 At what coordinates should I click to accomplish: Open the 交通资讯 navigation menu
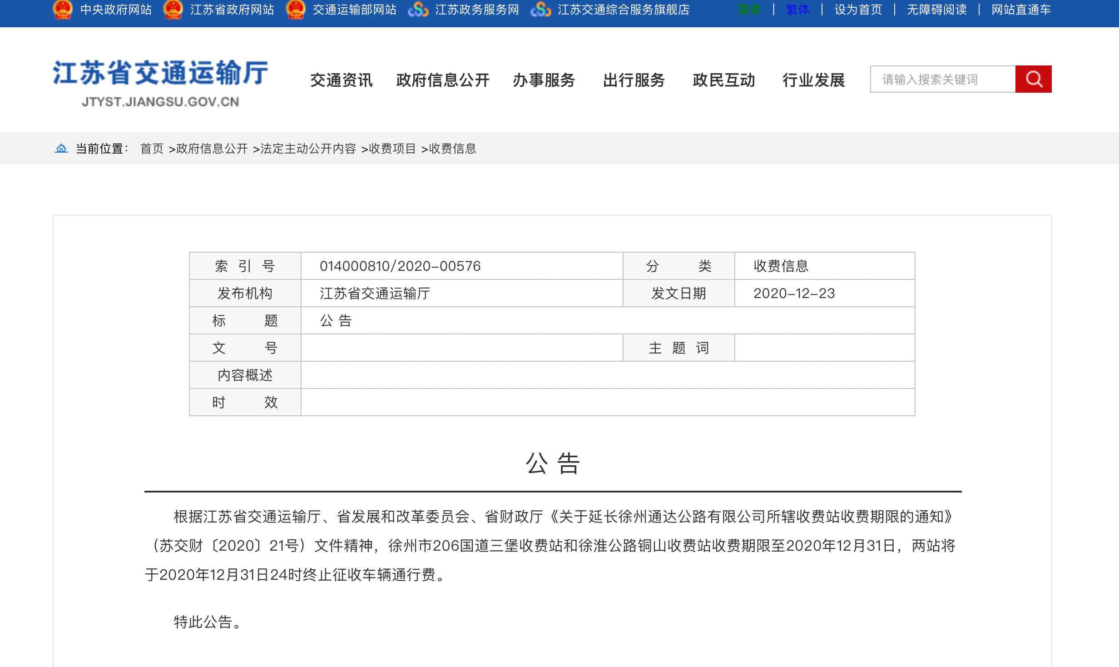(342, 80)
